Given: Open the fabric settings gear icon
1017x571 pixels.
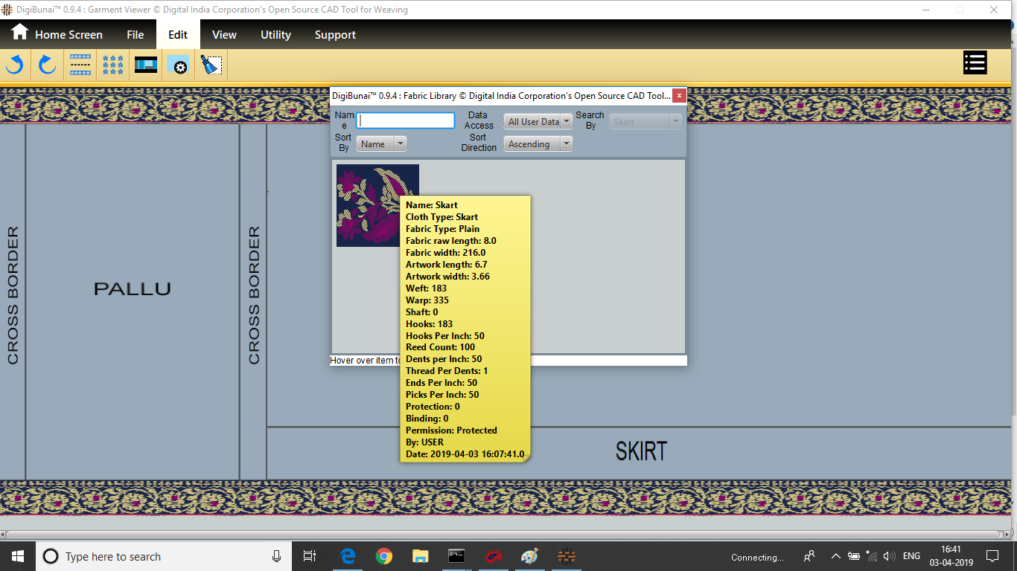Looking at the screenshot, I should [x=179, y=65].
